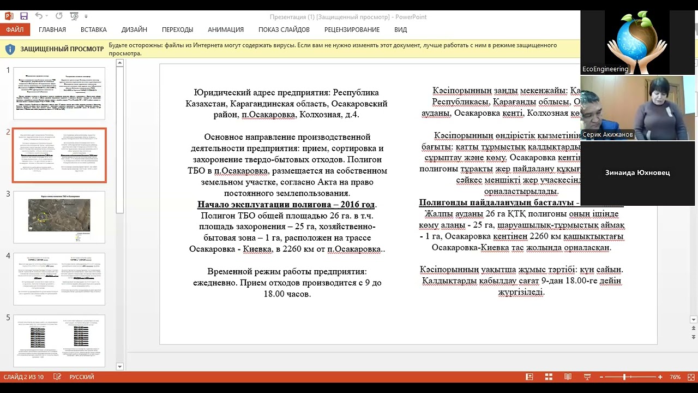Start slideshow from beginning icon in title bar
The image size is (698, 393).
point(75,16)
